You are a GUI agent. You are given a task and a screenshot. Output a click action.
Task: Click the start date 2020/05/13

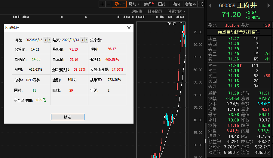pyautogui.click(x=34, y=40)
